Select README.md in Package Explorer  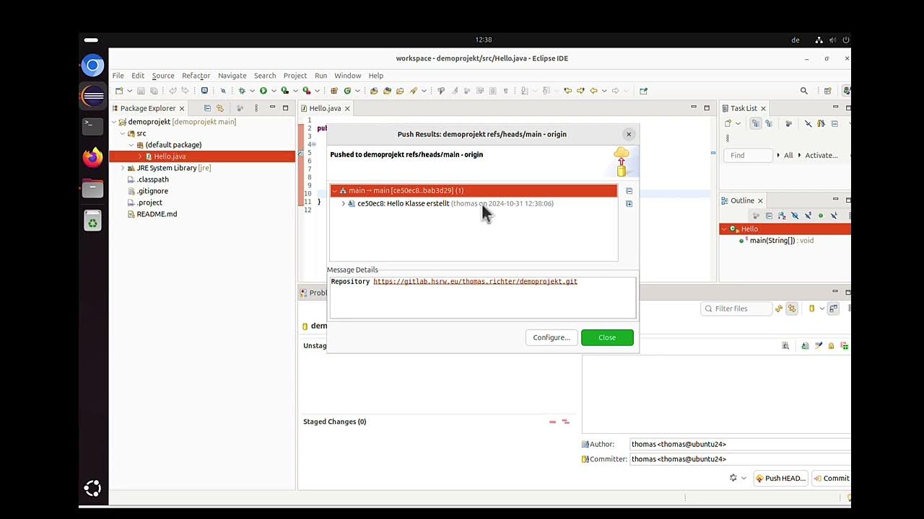click(x=157, y=214)
